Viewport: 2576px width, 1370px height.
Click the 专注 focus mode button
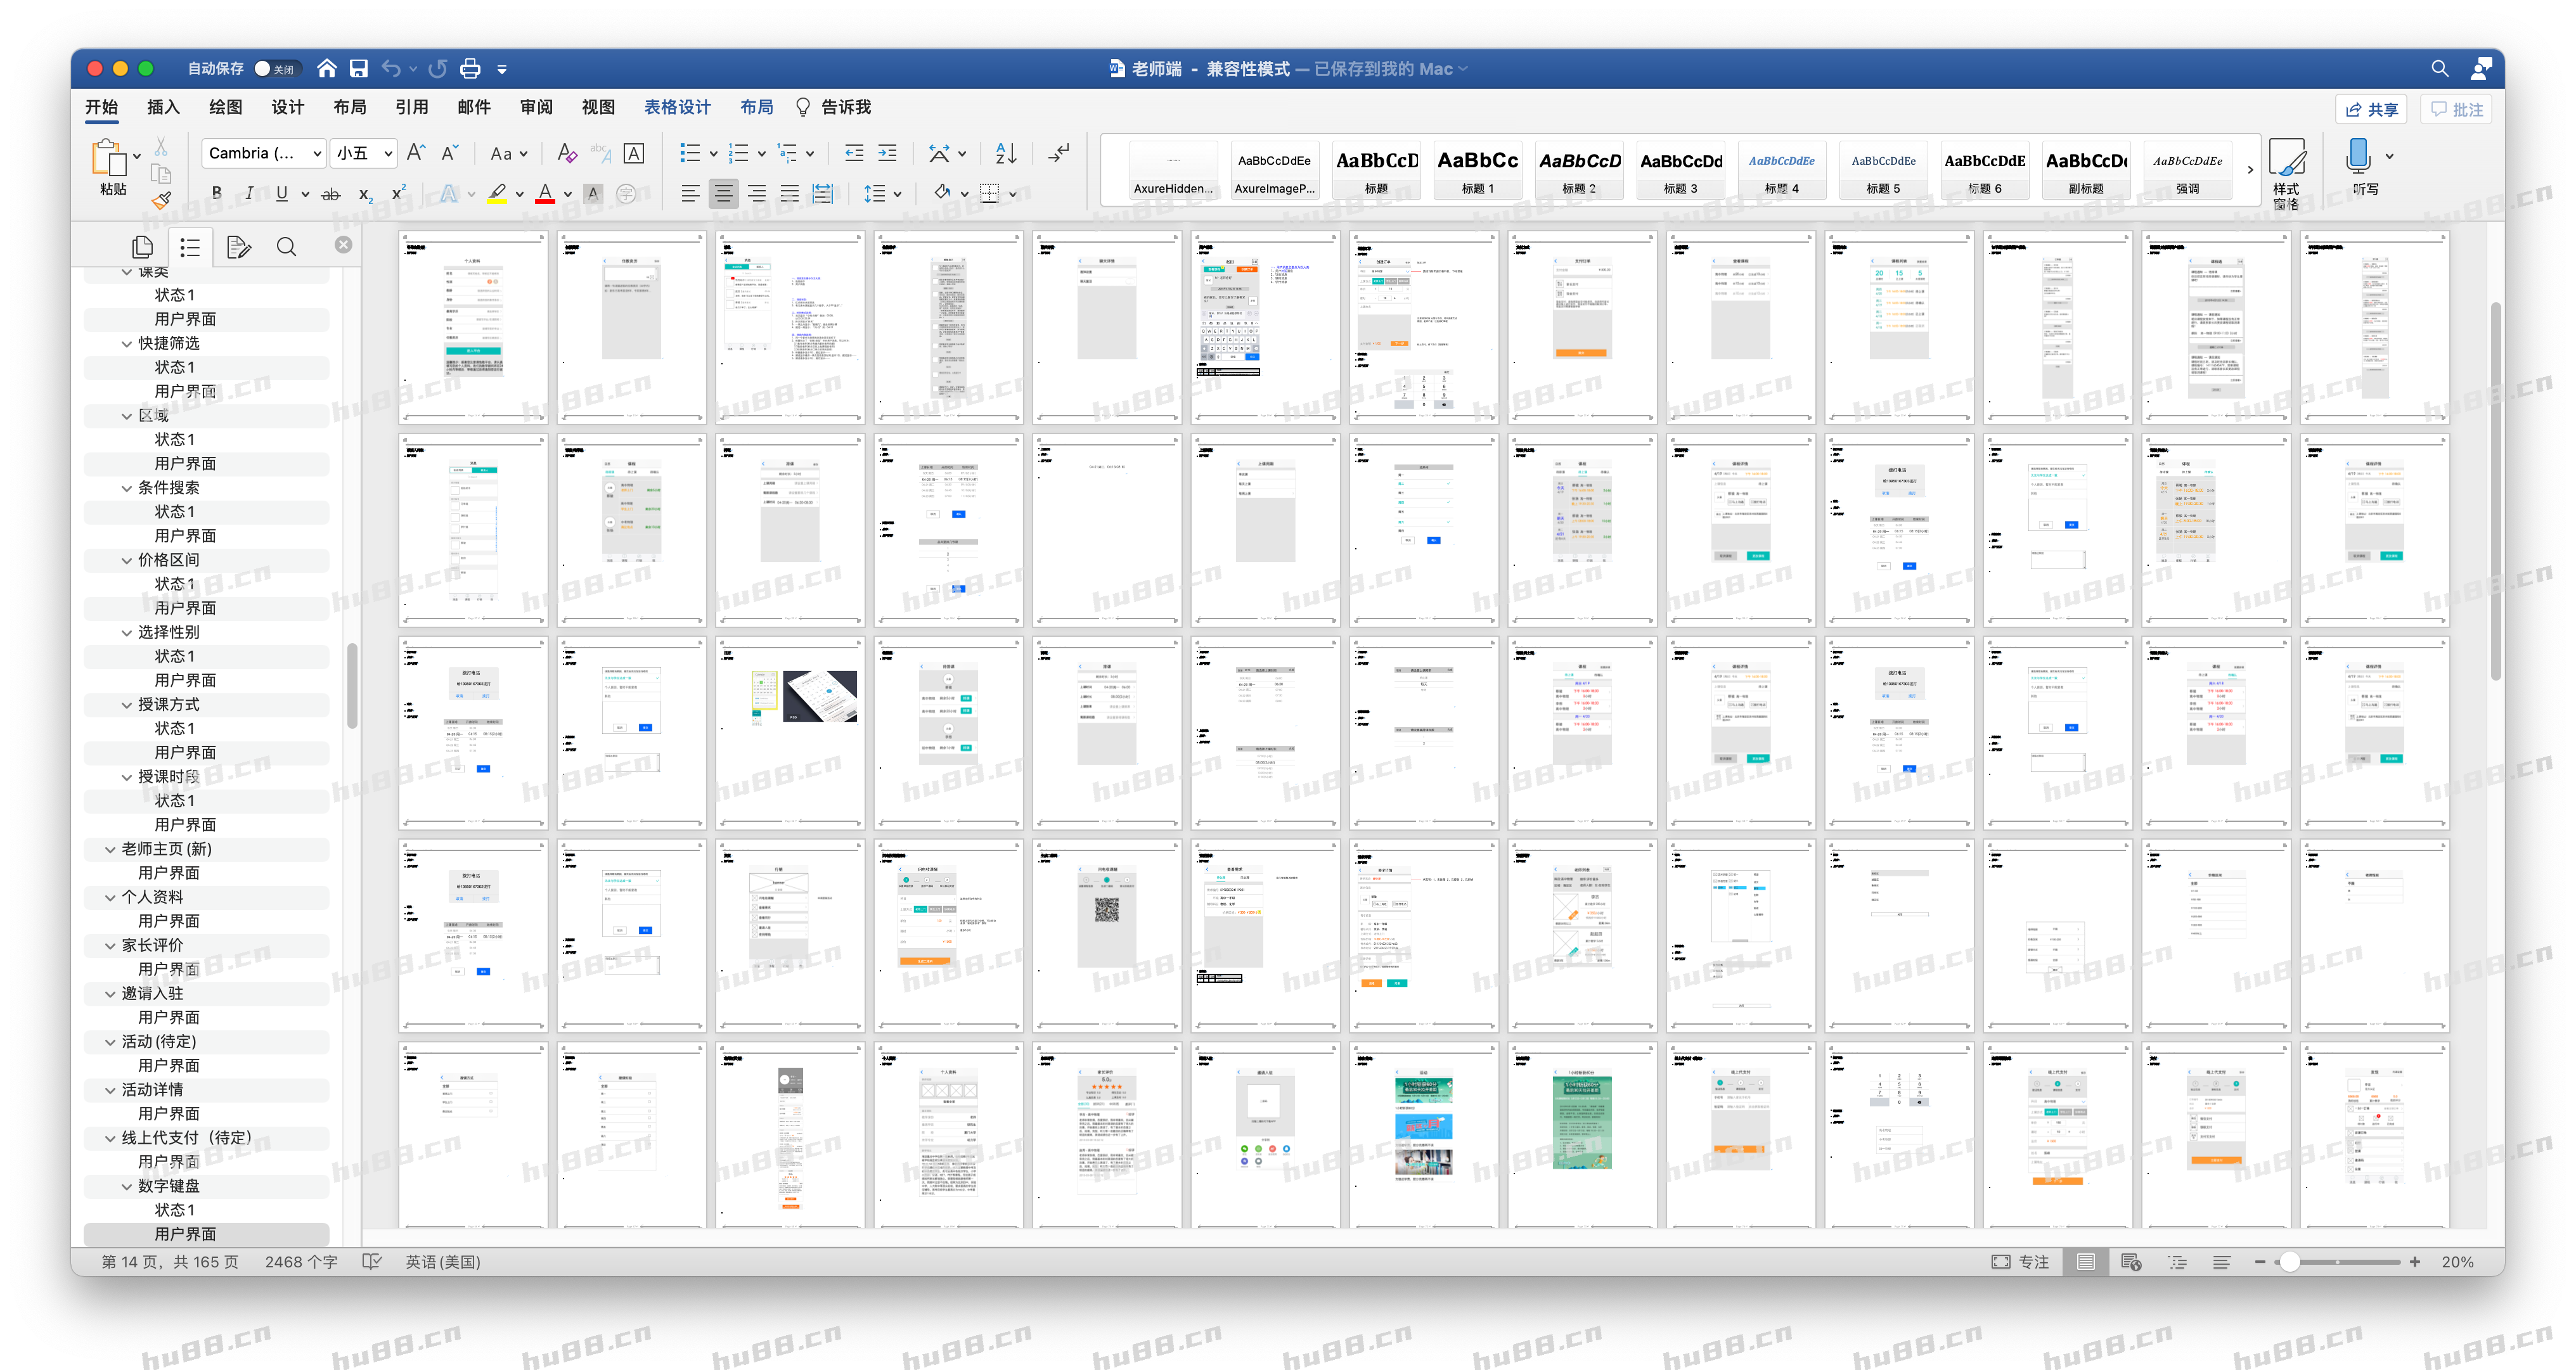tap(2020, 1262)
